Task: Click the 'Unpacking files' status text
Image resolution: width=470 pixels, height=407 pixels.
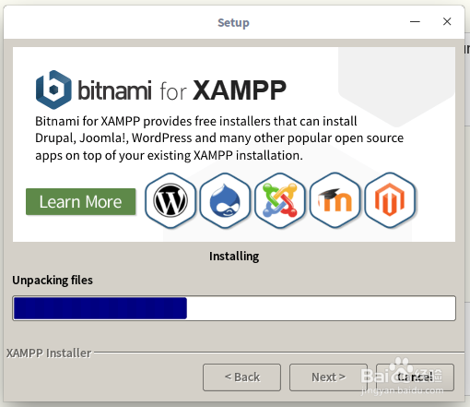Action: pos(53,281)
